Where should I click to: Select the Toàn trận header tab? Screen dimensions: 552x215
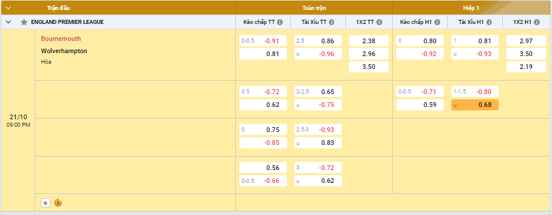pos(314,8)
